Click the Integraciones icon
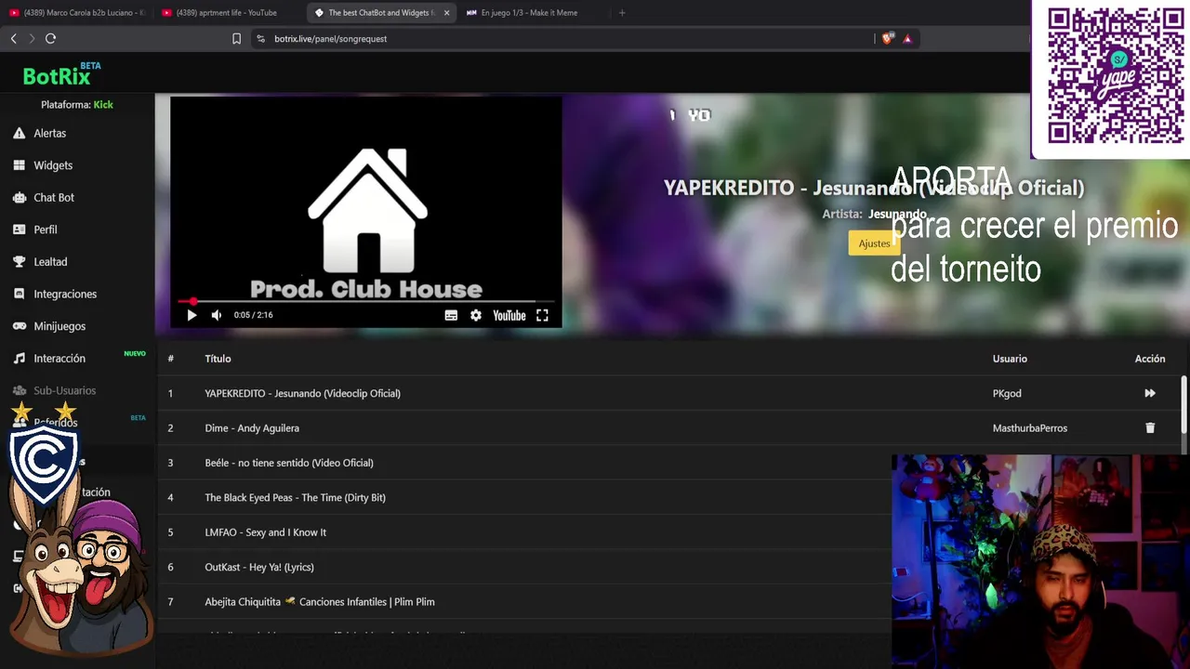Image resolution: width=1190 pixels, height=669 pixels. click(19, 294)
